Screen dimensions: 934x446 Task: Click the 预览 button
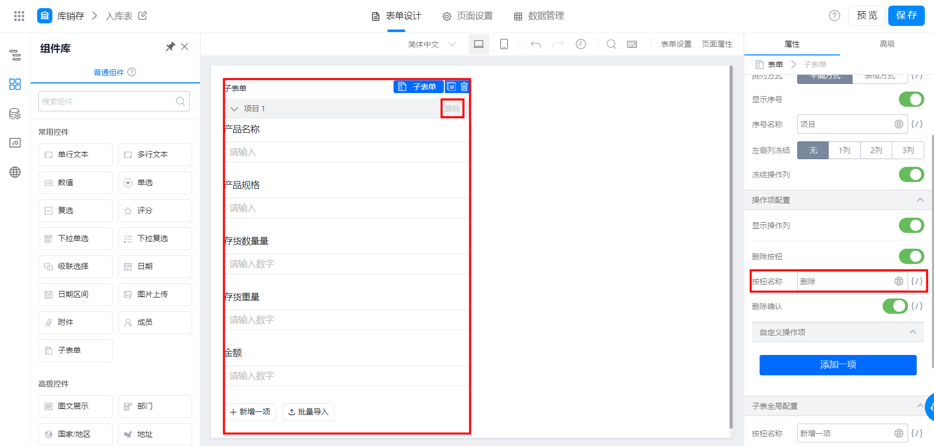point(867,15)
